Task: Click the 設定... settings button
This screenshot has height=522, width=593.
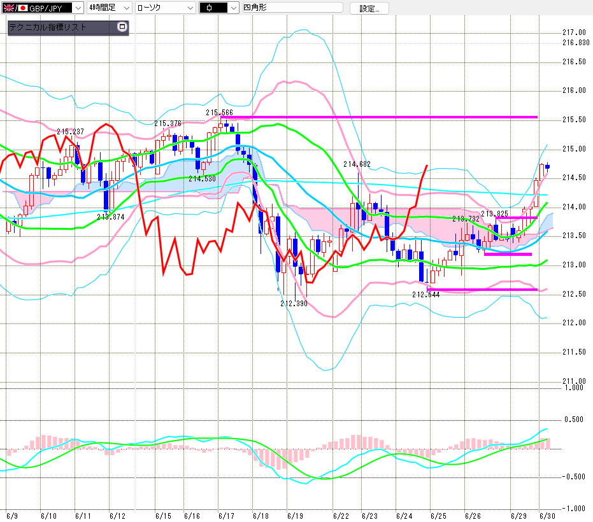Action: click(369, 8)
